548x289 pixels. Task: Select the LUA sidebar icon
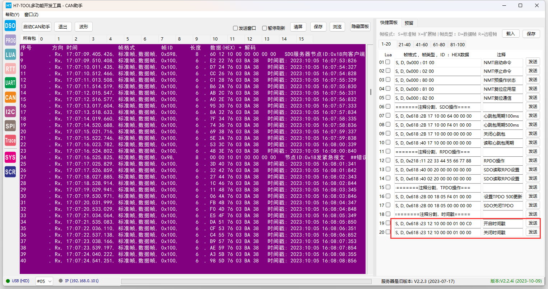pyautogui.click(x=10, y=55)
